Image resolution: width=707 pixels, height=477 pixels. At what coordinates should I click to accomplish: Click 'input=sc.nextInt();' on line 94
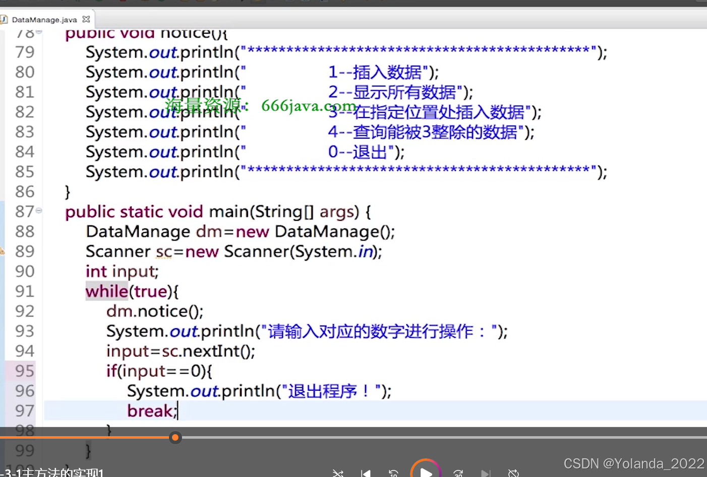point(181,351)
